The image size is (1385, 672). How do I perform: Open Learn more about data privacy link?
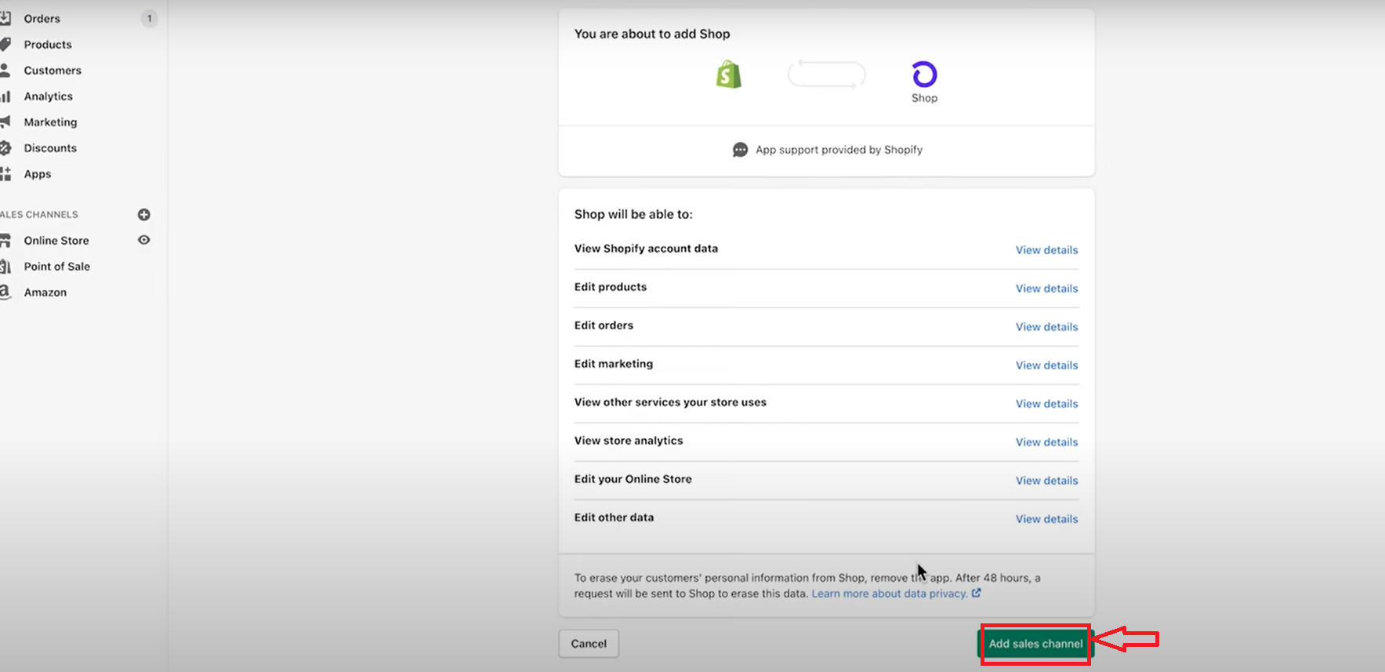tap(890, 594)
